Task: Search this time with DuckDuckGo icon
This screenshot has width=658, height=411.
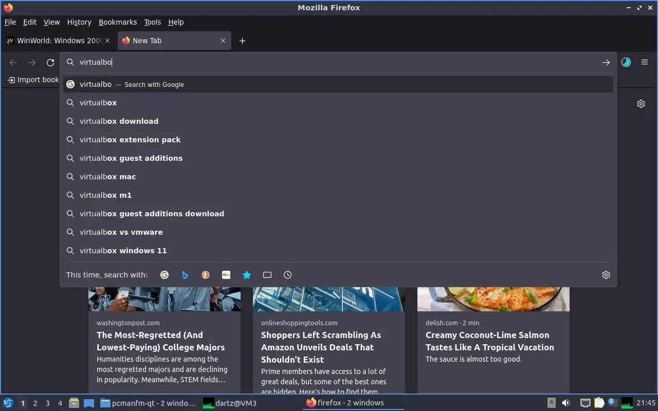Action: (x=206, y=275)
